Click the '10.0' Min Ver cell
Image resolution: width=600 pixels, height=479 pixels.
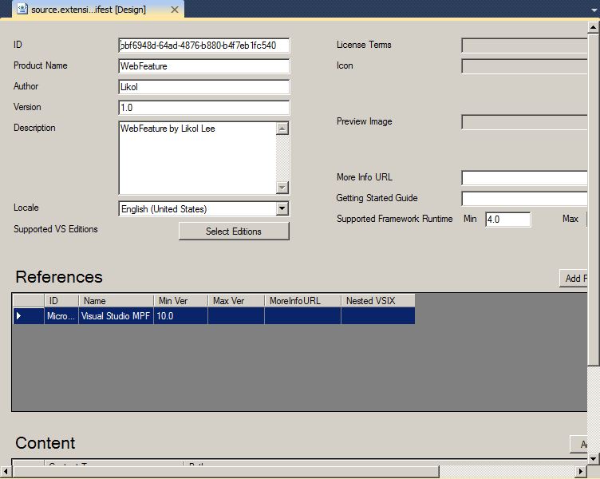[x=180, y=316]
